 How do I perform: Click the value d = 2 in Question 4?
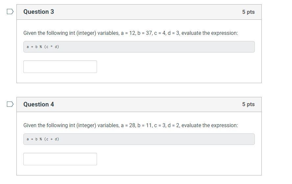click(x=173, y=126)
